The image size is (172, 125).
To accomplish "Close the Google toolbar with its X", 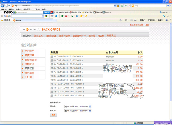I will (x=2, y=16).
